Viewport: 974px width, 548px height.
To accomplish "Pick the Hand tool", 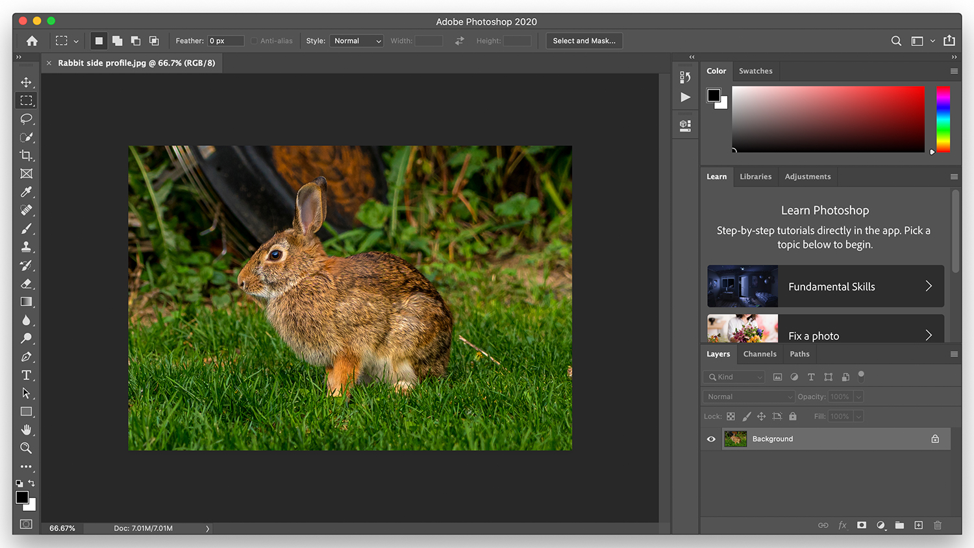I will [27, 429].
